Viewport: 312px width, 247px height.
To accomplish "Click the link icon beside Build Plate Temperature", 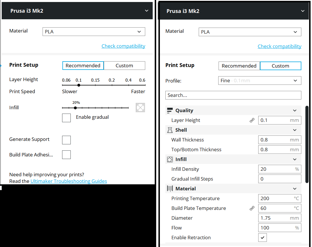I will [252, 208].
